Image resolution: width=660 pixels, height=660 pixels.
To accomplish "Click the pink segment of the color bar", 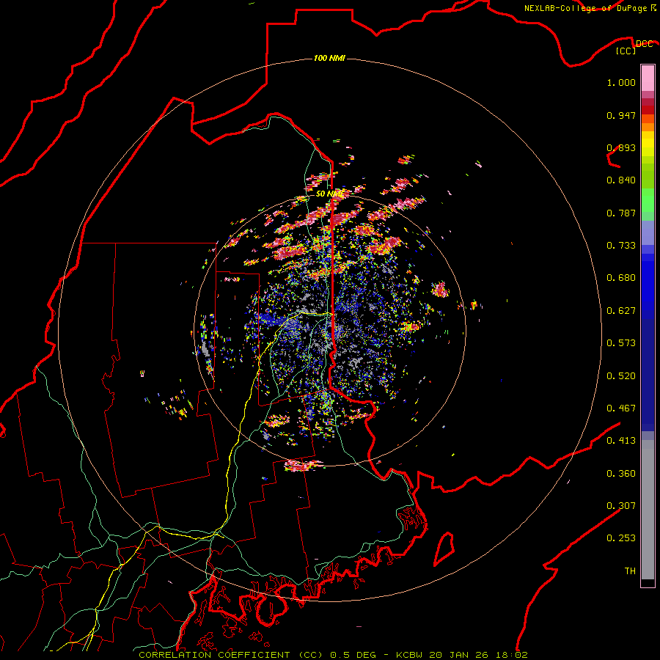I will tap(648, 78).
